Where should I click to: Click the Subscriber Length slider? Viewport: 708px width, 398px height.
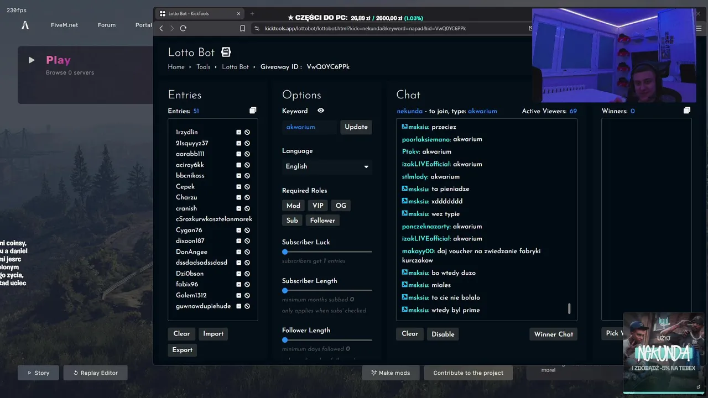coord(327,291)
